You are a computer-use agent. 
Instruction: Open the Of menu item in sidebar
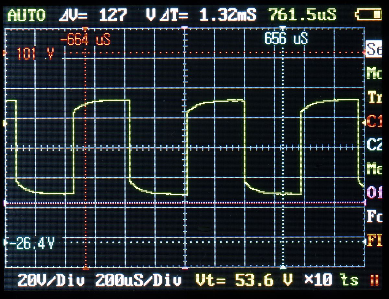click(x=374, y=192)
